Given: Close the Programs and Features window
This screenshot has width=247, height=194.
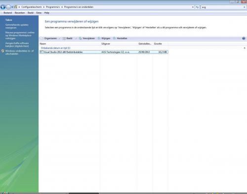Looking at the screenshot, I should click(244, 2).
